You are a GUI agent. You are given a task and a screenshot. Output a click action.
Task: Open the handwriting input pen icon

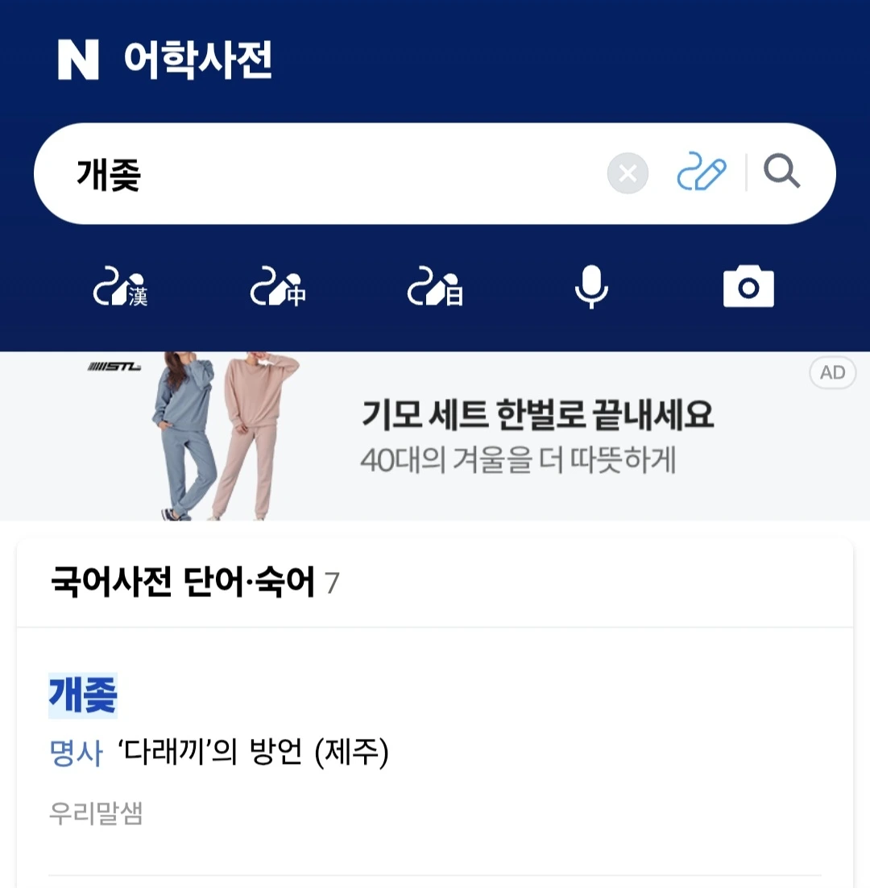(702, 172)
